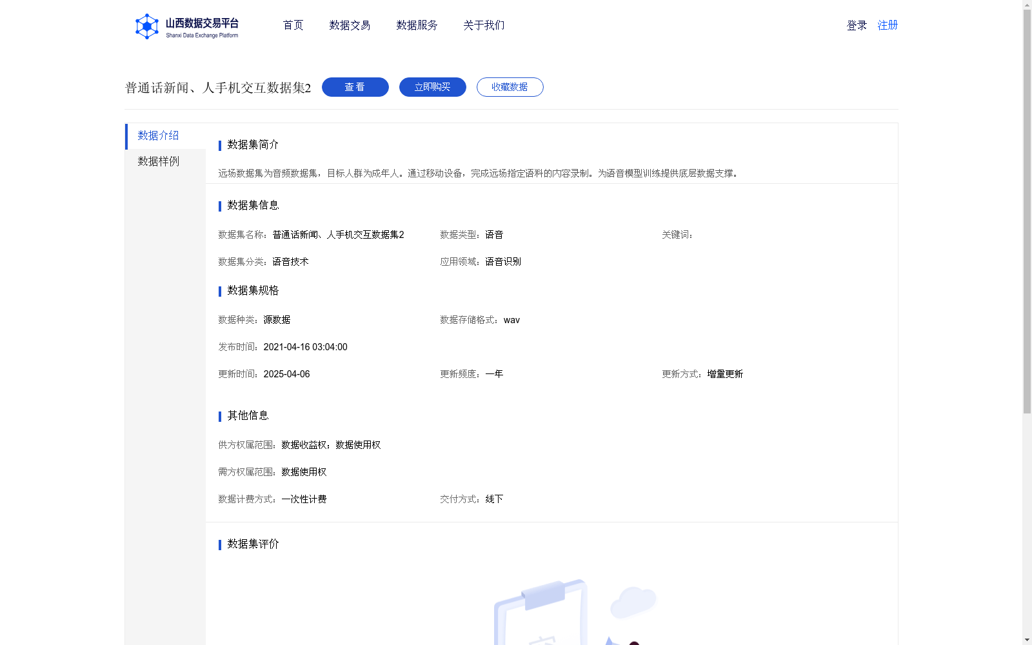Click the update time 2025-04-06
1032x645 pixels.
point(286,374)
